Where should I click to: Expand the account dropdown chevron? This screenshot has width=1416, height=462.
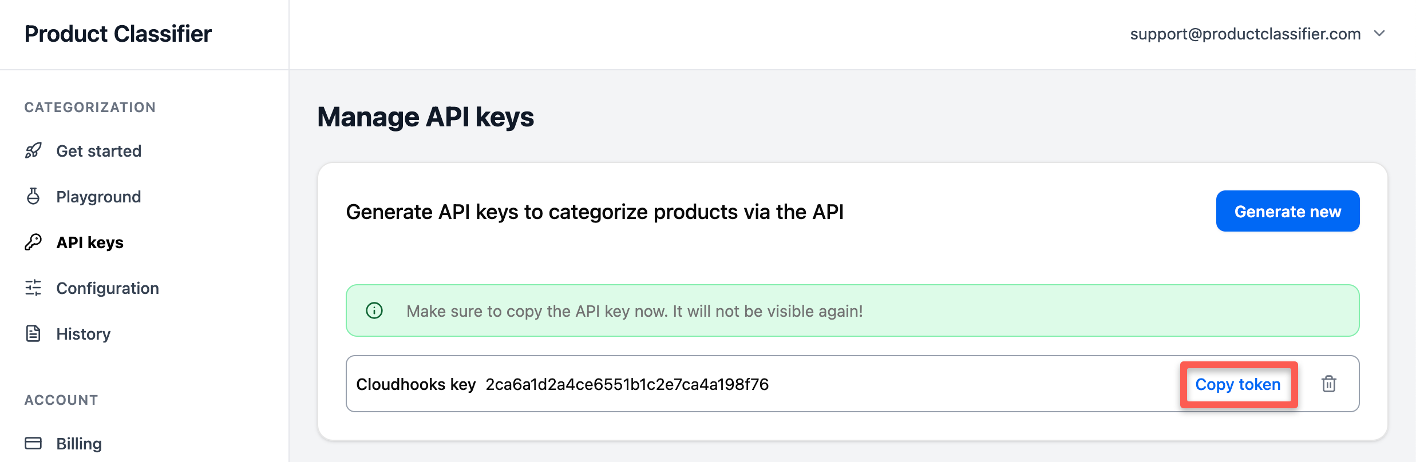coord(1379,33)
